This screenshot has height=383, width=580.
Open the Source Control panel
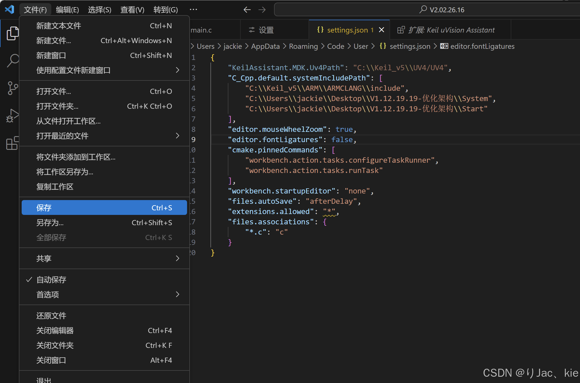point(13,88)
